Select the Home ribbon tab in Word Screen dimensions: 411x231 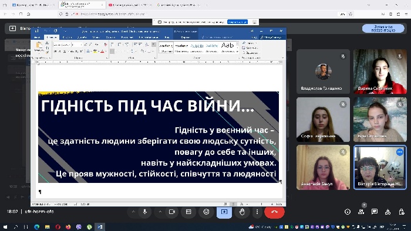coord(52,38)
